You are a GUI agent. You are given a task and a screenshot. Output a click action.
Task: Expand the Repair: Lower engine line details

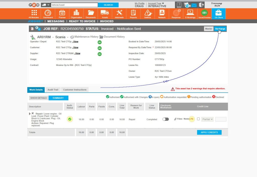click(29, 114)
